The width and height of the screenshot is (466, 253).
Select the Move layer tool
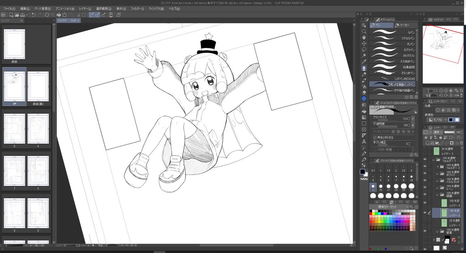coord(364,43)
